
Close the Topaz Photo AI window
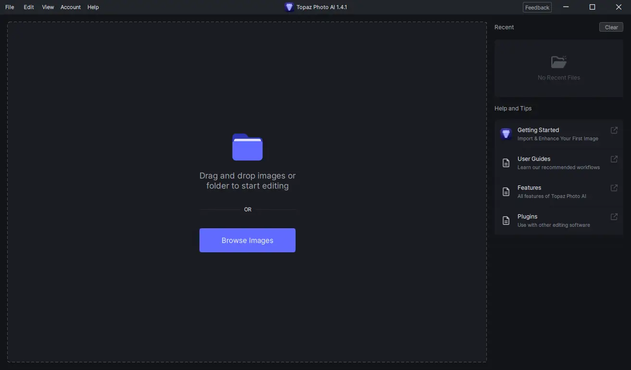pos(619,7)
